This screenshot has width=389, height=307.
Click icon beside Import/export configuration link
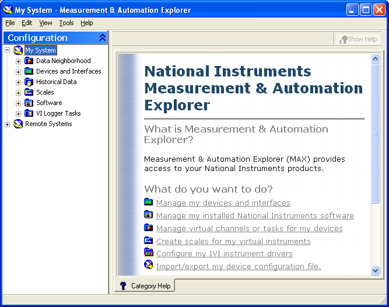(x=149, y=264)
